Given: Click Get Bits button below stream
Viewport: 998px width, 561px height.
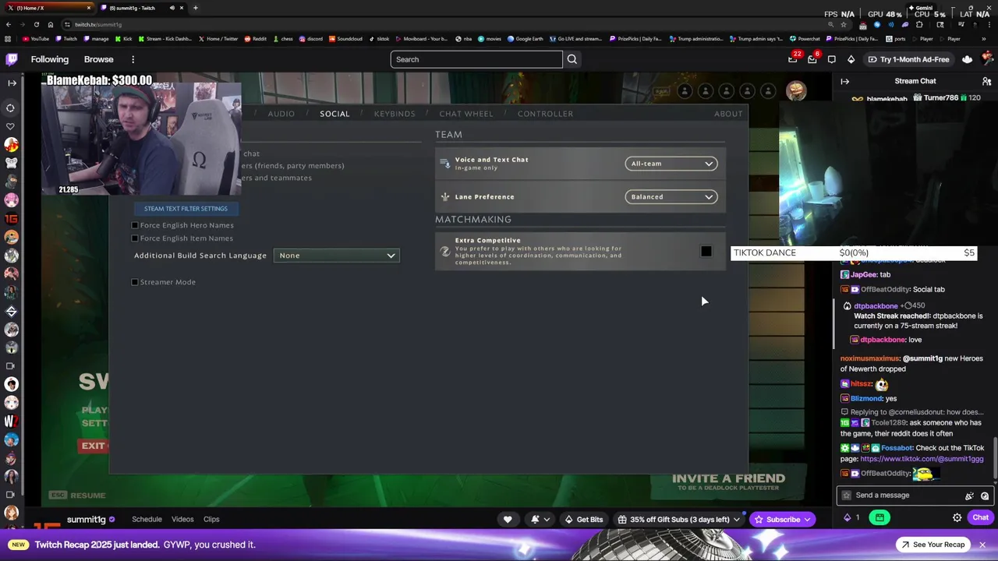Looking at the screenshot, I should 584,520.
